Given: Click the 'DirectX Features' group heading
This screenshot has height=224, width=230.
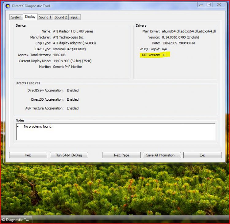Looking at the screenshot, I should click(x=28, y=83).
